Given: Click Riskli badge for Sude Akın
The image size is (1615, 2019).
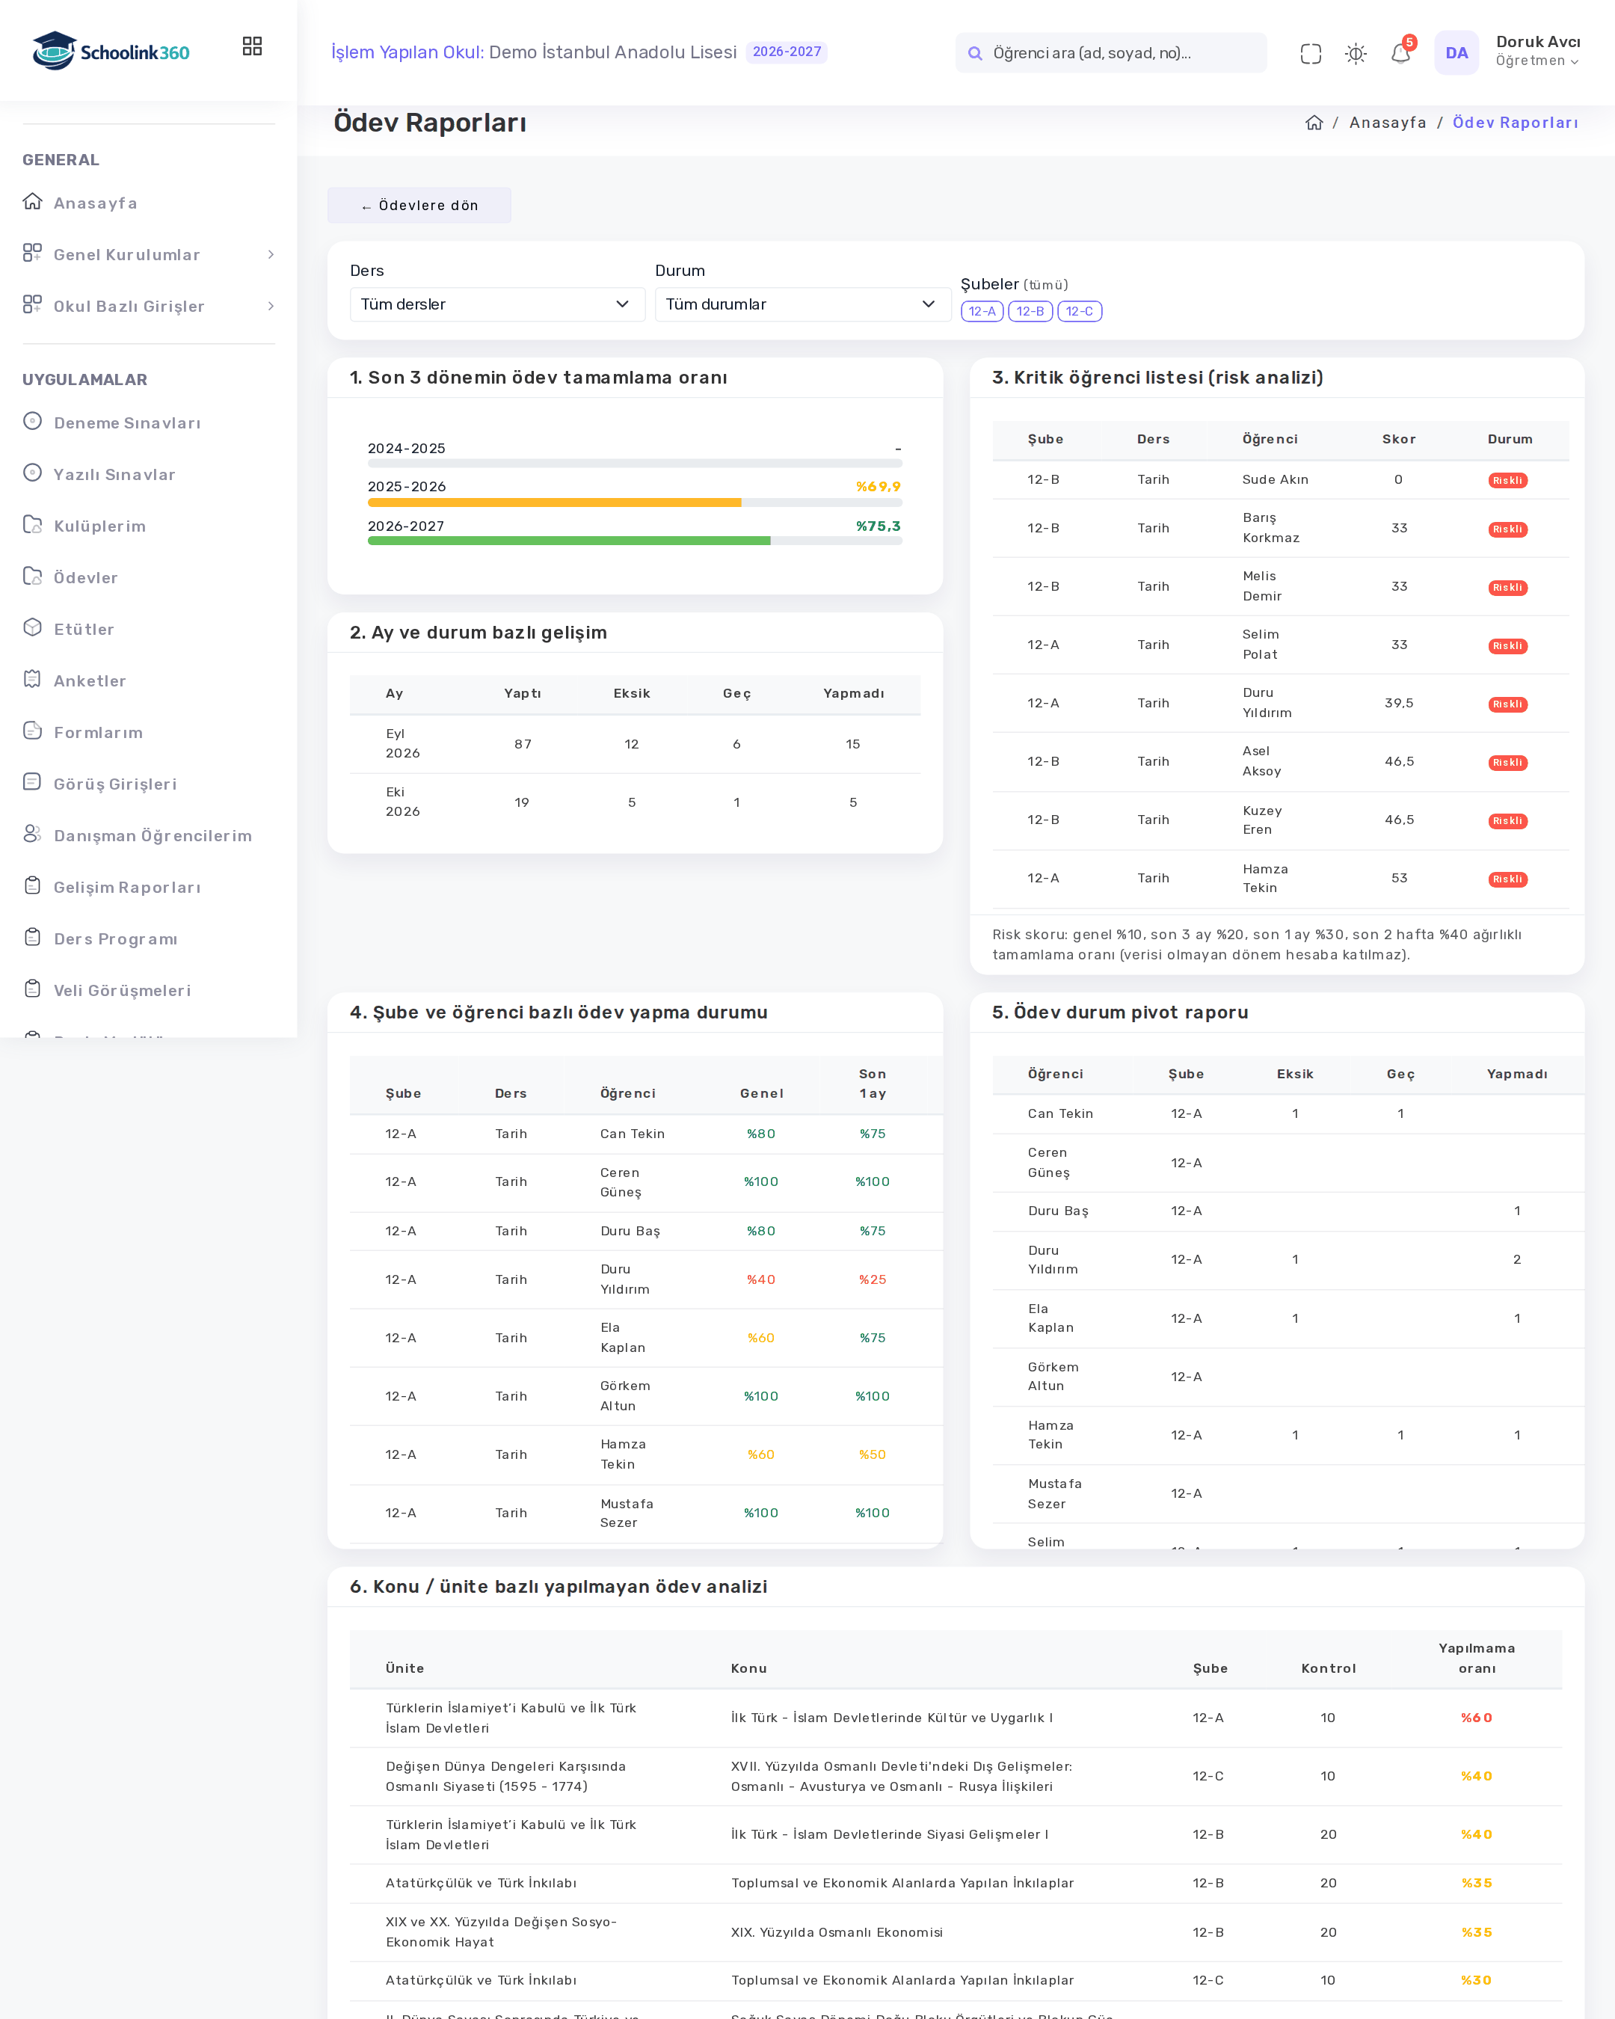Looking at the screenshot, I should coord(1507,480).
